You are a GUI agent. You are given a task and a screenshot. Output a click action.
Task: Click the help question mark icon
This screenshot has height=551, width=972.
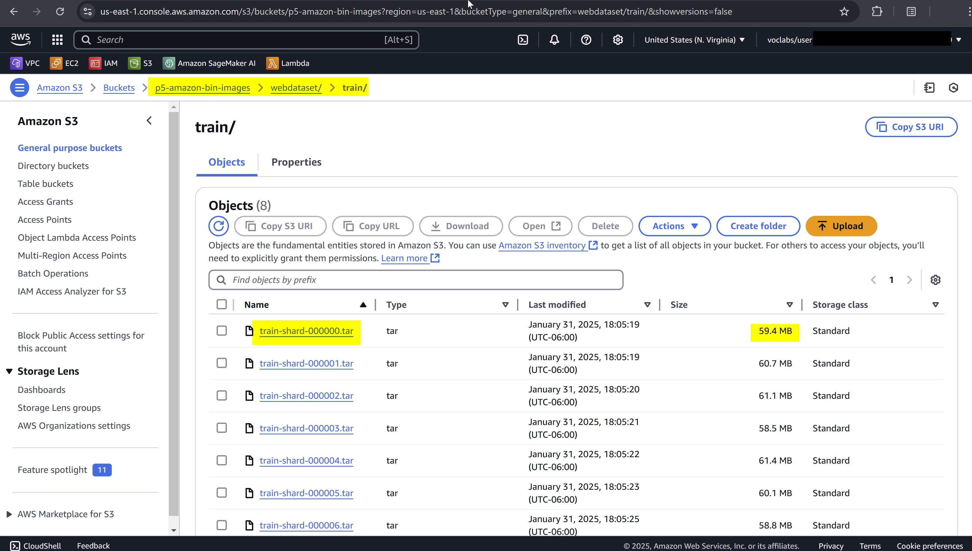click(x=586, y=40)
